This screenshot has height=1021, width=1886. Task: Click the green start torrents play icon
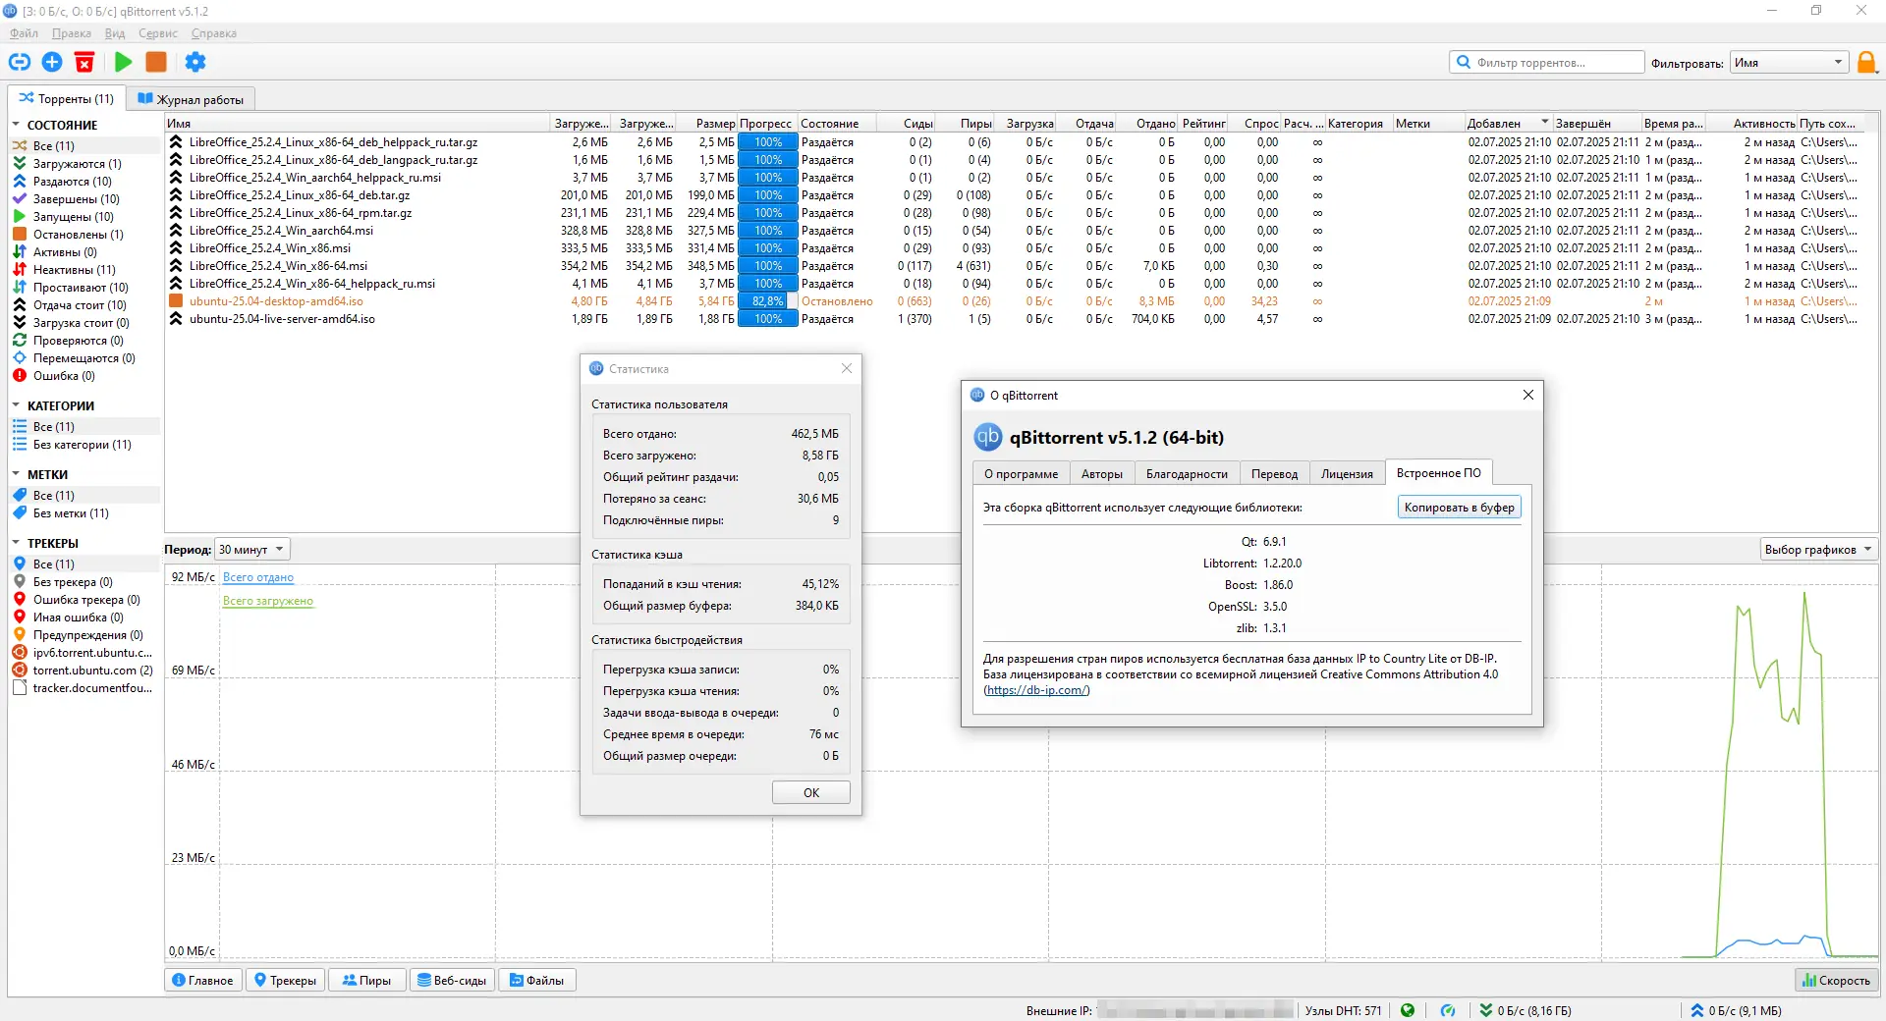pos(123,62)
